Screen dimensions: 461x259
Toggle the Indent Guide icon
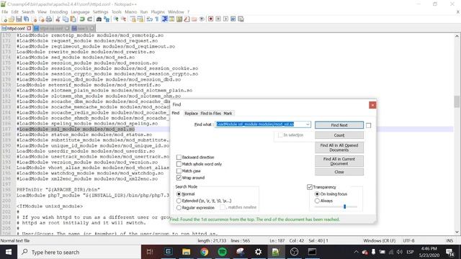(165, 19)
